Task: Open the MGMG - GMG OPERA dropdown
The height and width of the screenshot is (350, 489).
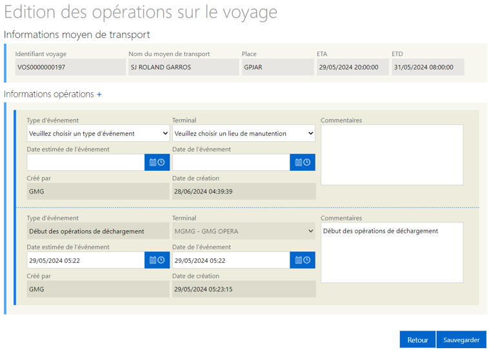Action: [244, 231]
